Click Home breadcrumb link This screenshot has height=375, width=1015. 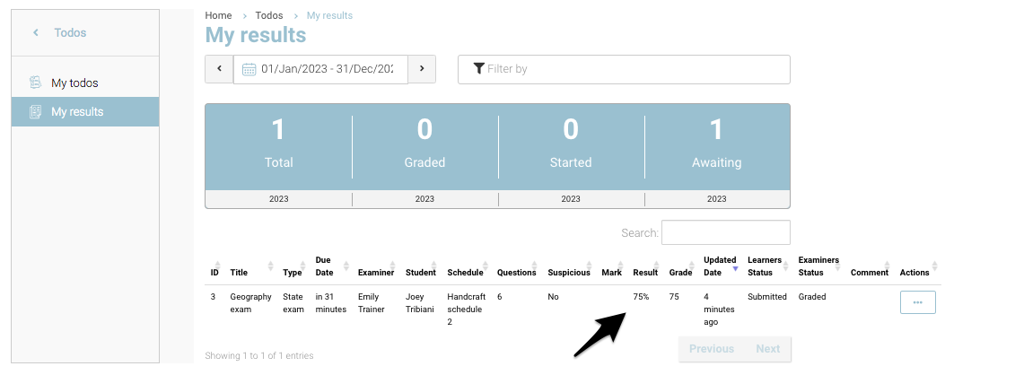point(218,15)
